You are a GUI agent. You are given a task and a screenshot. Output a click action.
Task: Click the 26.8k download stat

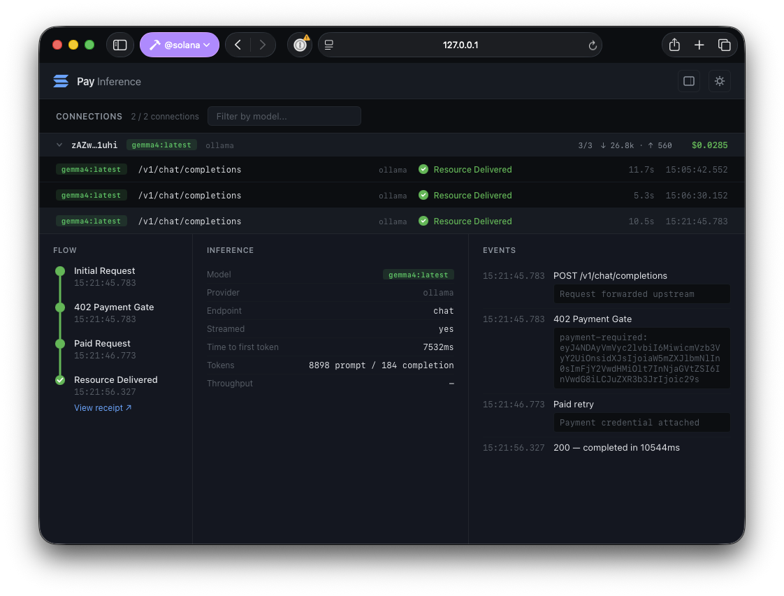pyautogui.click(x=617, y=145)
